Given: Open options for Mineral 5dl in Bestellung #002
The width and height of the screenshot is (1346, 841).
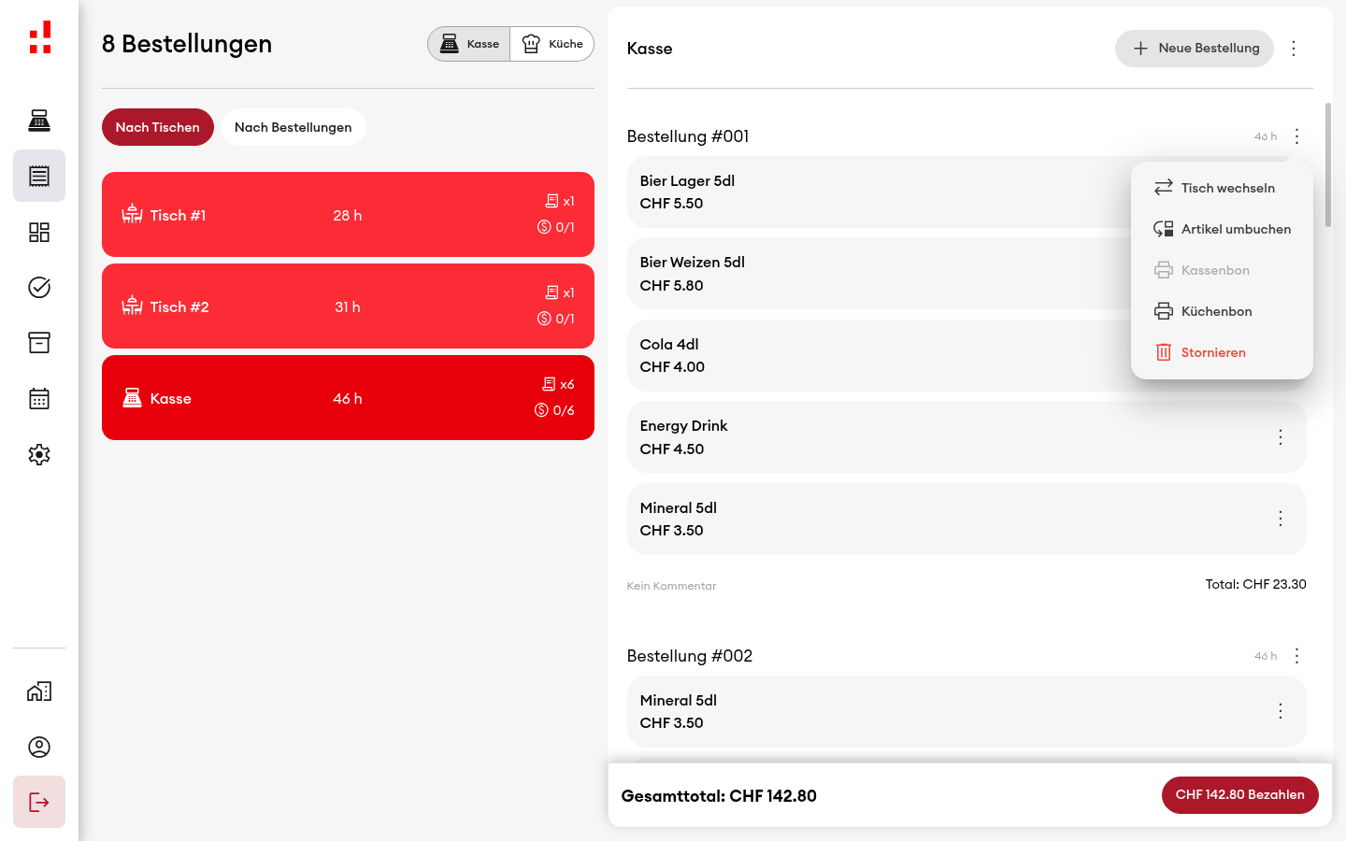Looking at the screenshot, I should coord(1281,711).
